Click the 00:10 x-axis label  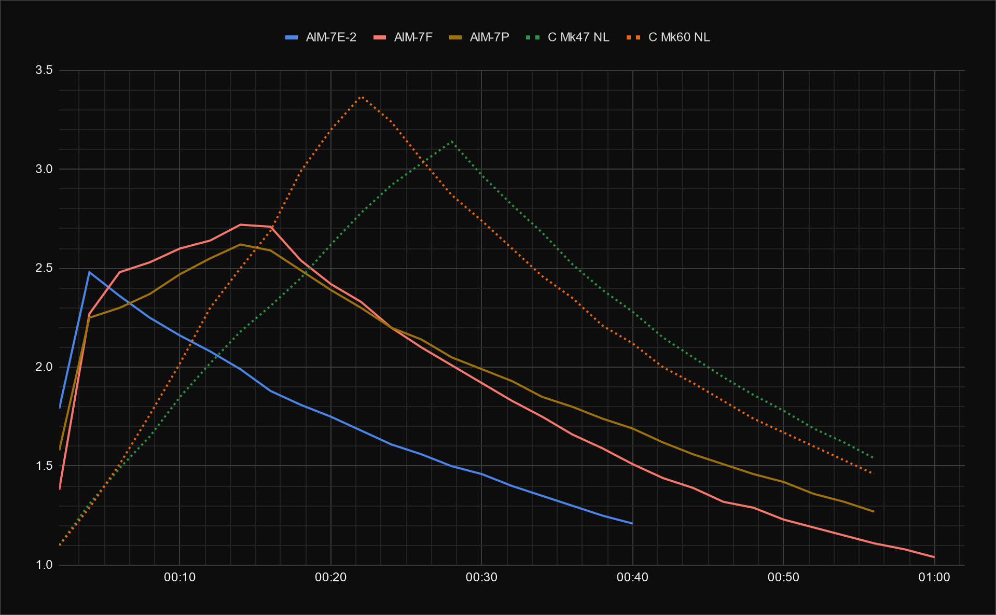pos(179,578)
